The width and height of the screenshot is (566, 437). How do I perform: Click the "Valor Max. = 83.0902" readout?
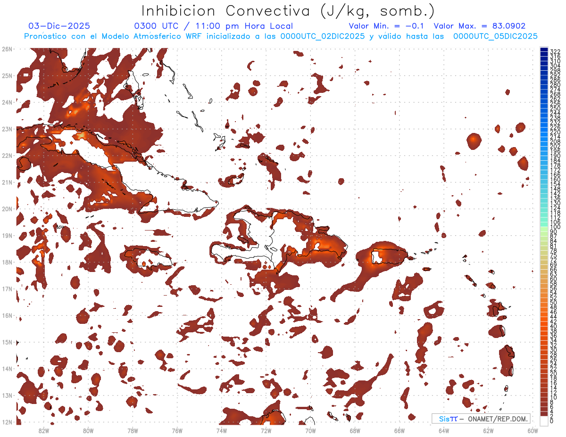point(480,26)
